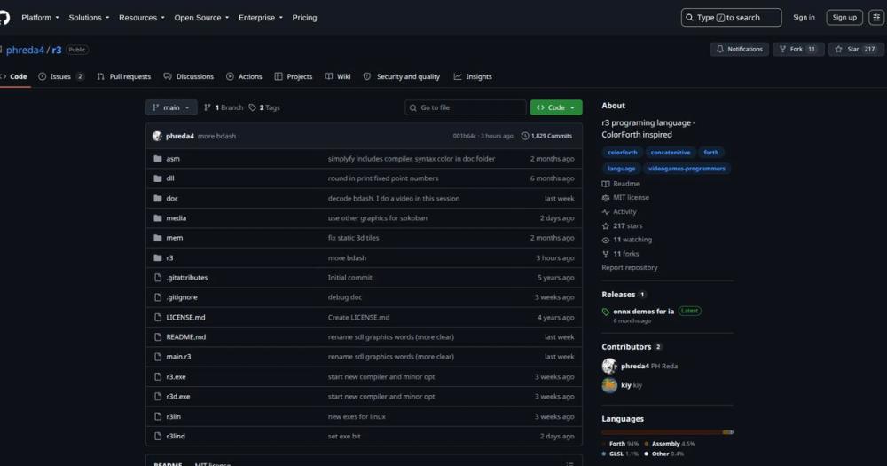Open commit message 'use other graphics for sokoban'
The width and height of the screenshot is (887, 466).
pos(377,218)
